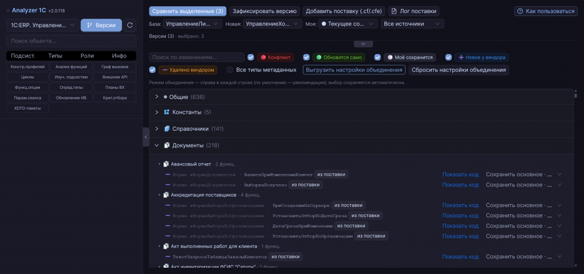The width and height of the screenshot is (584, 274).
Task: Switch to the Роли tab
Action: click(x=87, y=56)
